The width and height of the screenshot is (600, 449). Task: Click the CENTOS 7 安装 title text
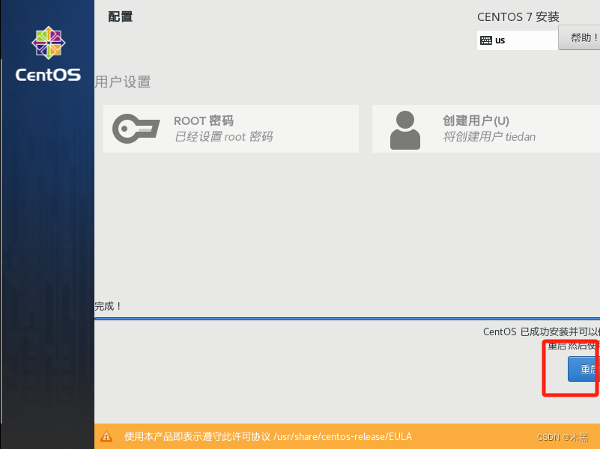point(518,16)
